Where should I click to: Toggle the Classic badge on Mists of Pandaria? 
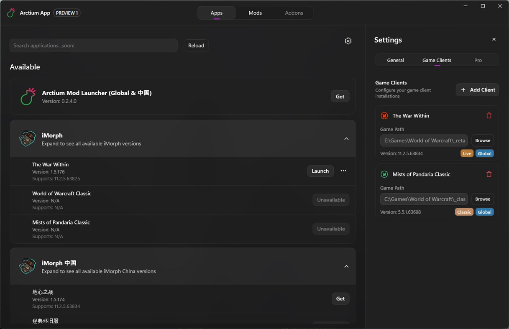tap(464, 212)
